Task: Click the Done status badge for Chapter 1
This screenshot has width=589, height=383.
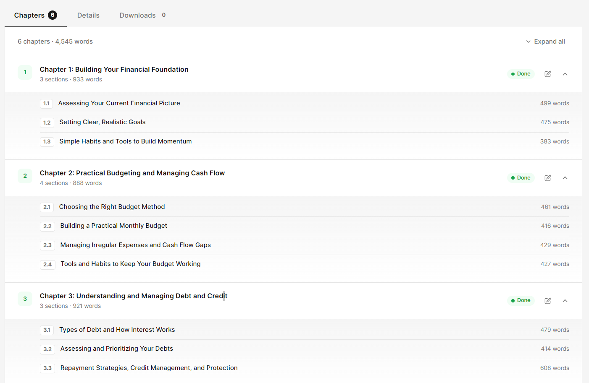Action: [x=521, y=74]
